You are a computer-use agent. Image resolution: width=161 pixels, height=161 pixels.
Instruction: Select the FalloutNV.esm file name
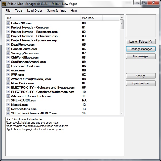pos(21,23)
